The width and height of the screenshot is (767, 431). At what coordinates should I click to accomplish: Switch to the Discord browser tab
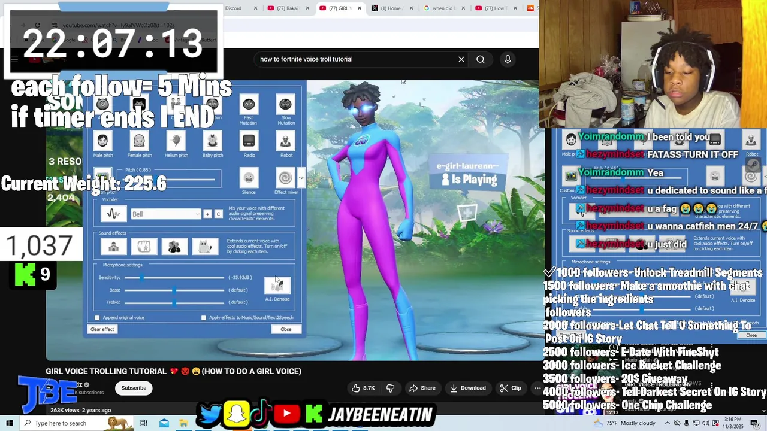tap(234, 8)
